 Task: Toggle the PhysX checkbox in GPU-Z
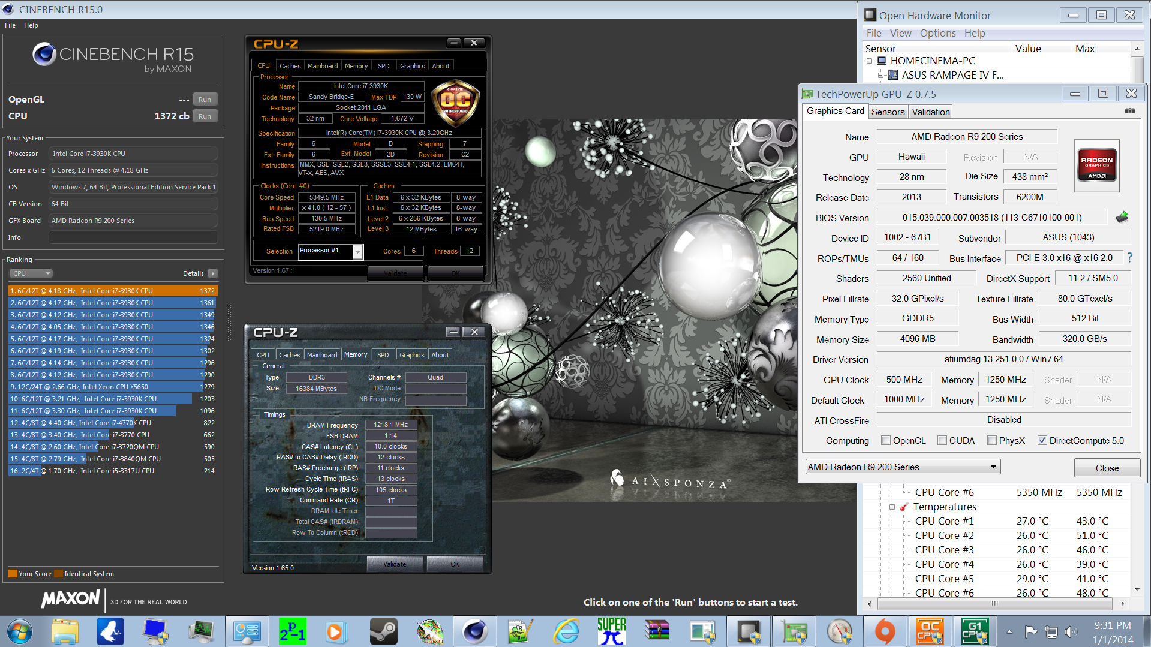(x=992, y=440)
